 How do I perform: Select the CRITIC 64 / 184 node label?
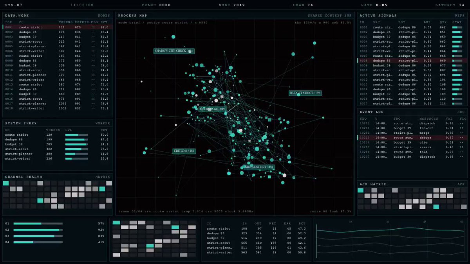pos(184,151)
